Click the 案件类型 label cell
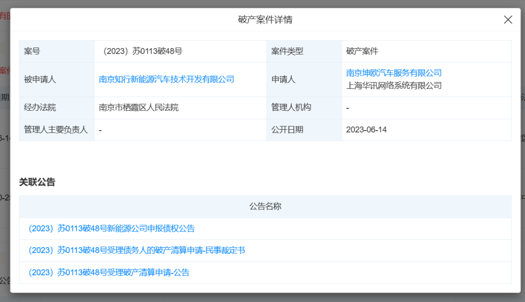The height and width of the screenshot is (302, 525). [x=304, y=51]
